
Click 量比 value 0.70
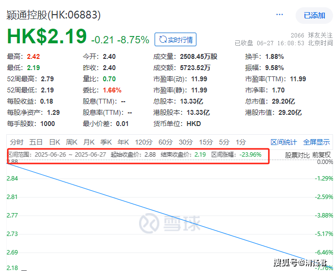pyautogui.click(x=109, y=79)
